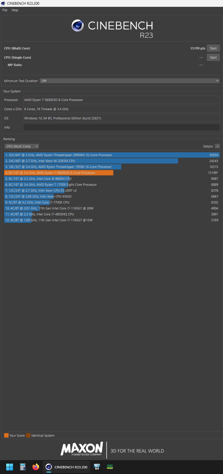The width and height of the screenshot is (223, 474).
Task: Open the CPU (Multi Core) ranking dropdown
Action: click(x=22, y=146)
